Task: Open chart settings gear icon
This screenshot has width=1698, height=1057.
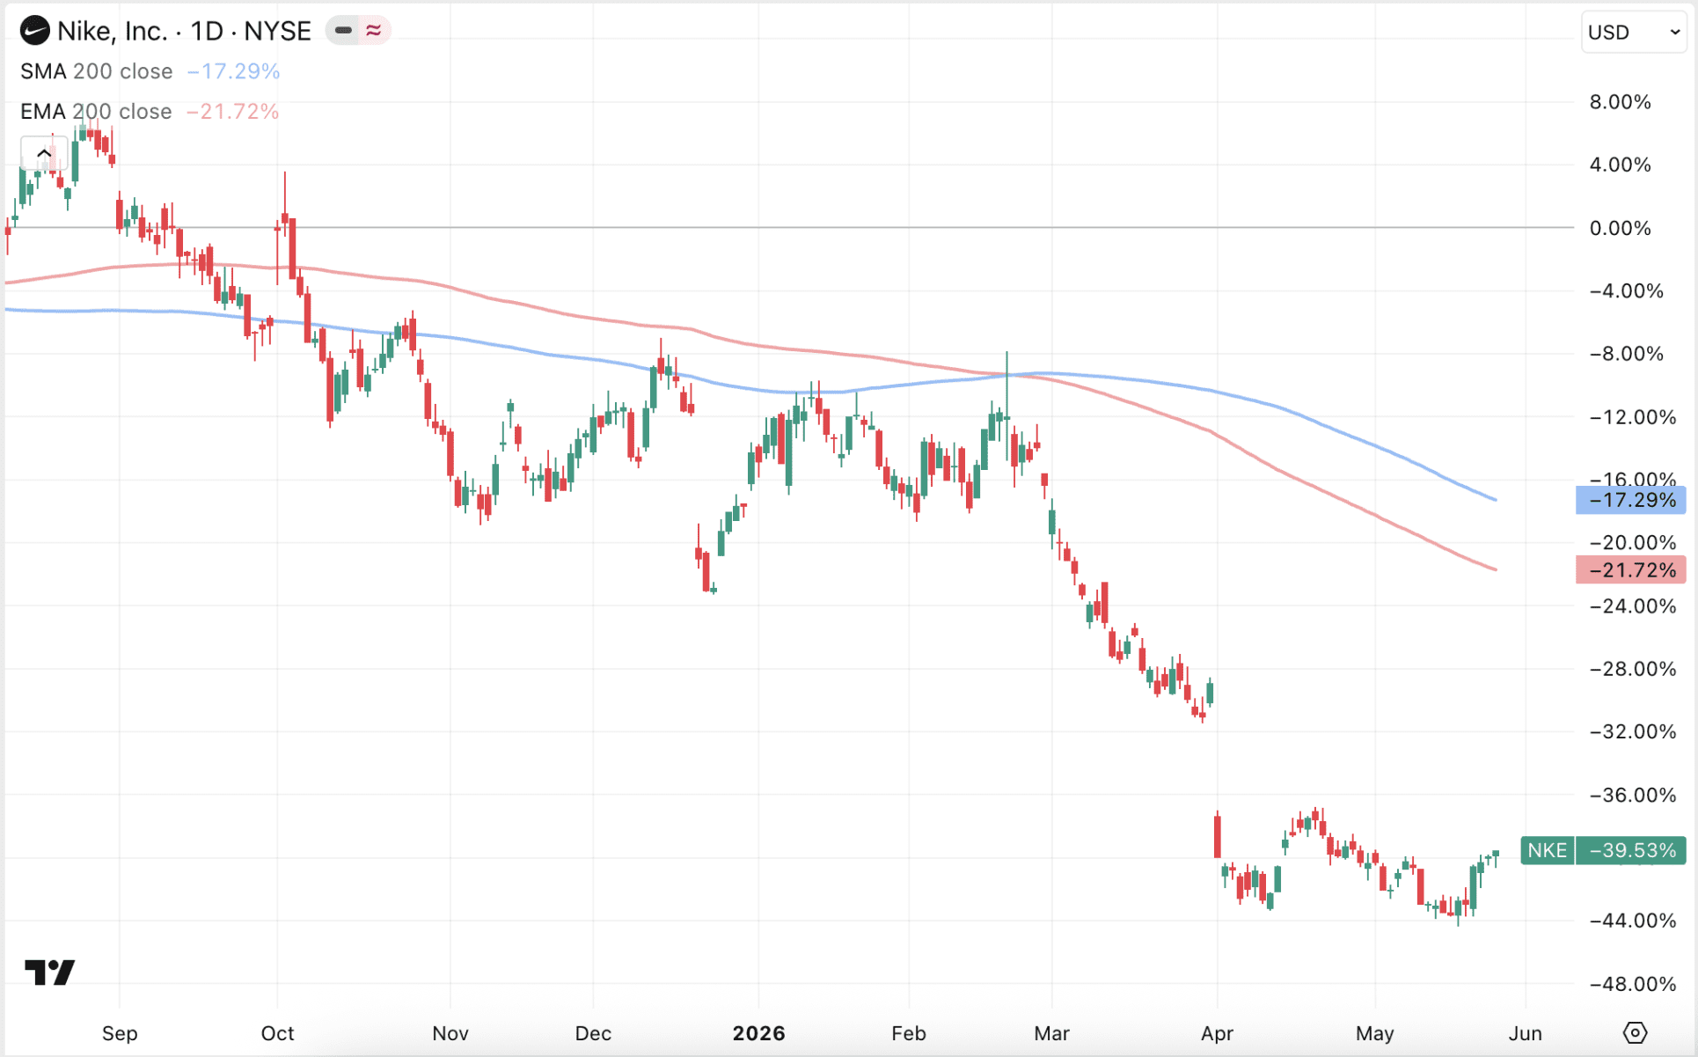Action: coord(1635,1032)
